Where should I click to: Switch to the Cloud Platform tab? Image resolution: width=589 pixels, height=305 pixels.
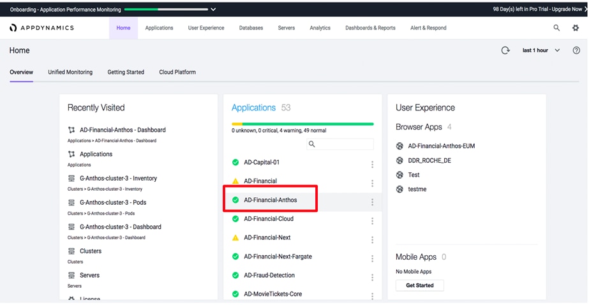[177, 72]
